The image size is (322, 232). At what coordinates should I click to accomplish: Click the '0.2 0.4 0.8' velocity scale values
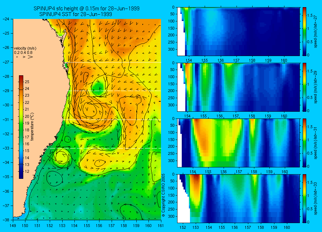pyautogui.click(x=23, y=52)
